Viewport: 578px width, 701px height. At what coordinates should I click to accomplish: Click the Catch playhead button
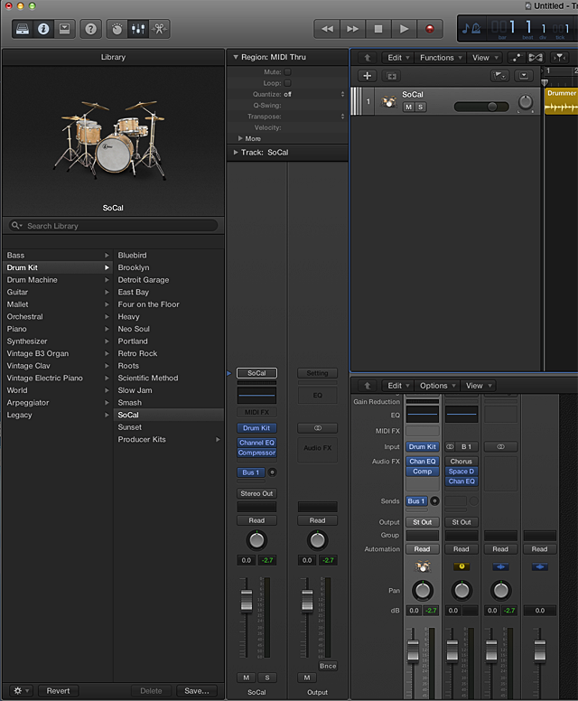tap(559, 58)
